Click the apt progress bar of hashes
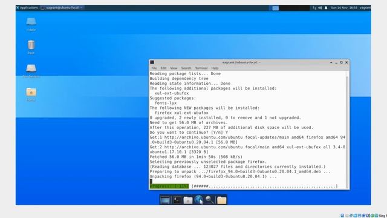 click(265, 186)
